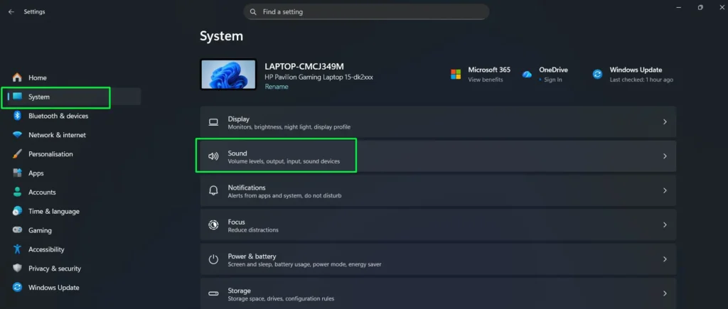This screenshot has height=309, width=728.
Task: Click the Privacy & security shield icon
Action: [x=17, y=269]
